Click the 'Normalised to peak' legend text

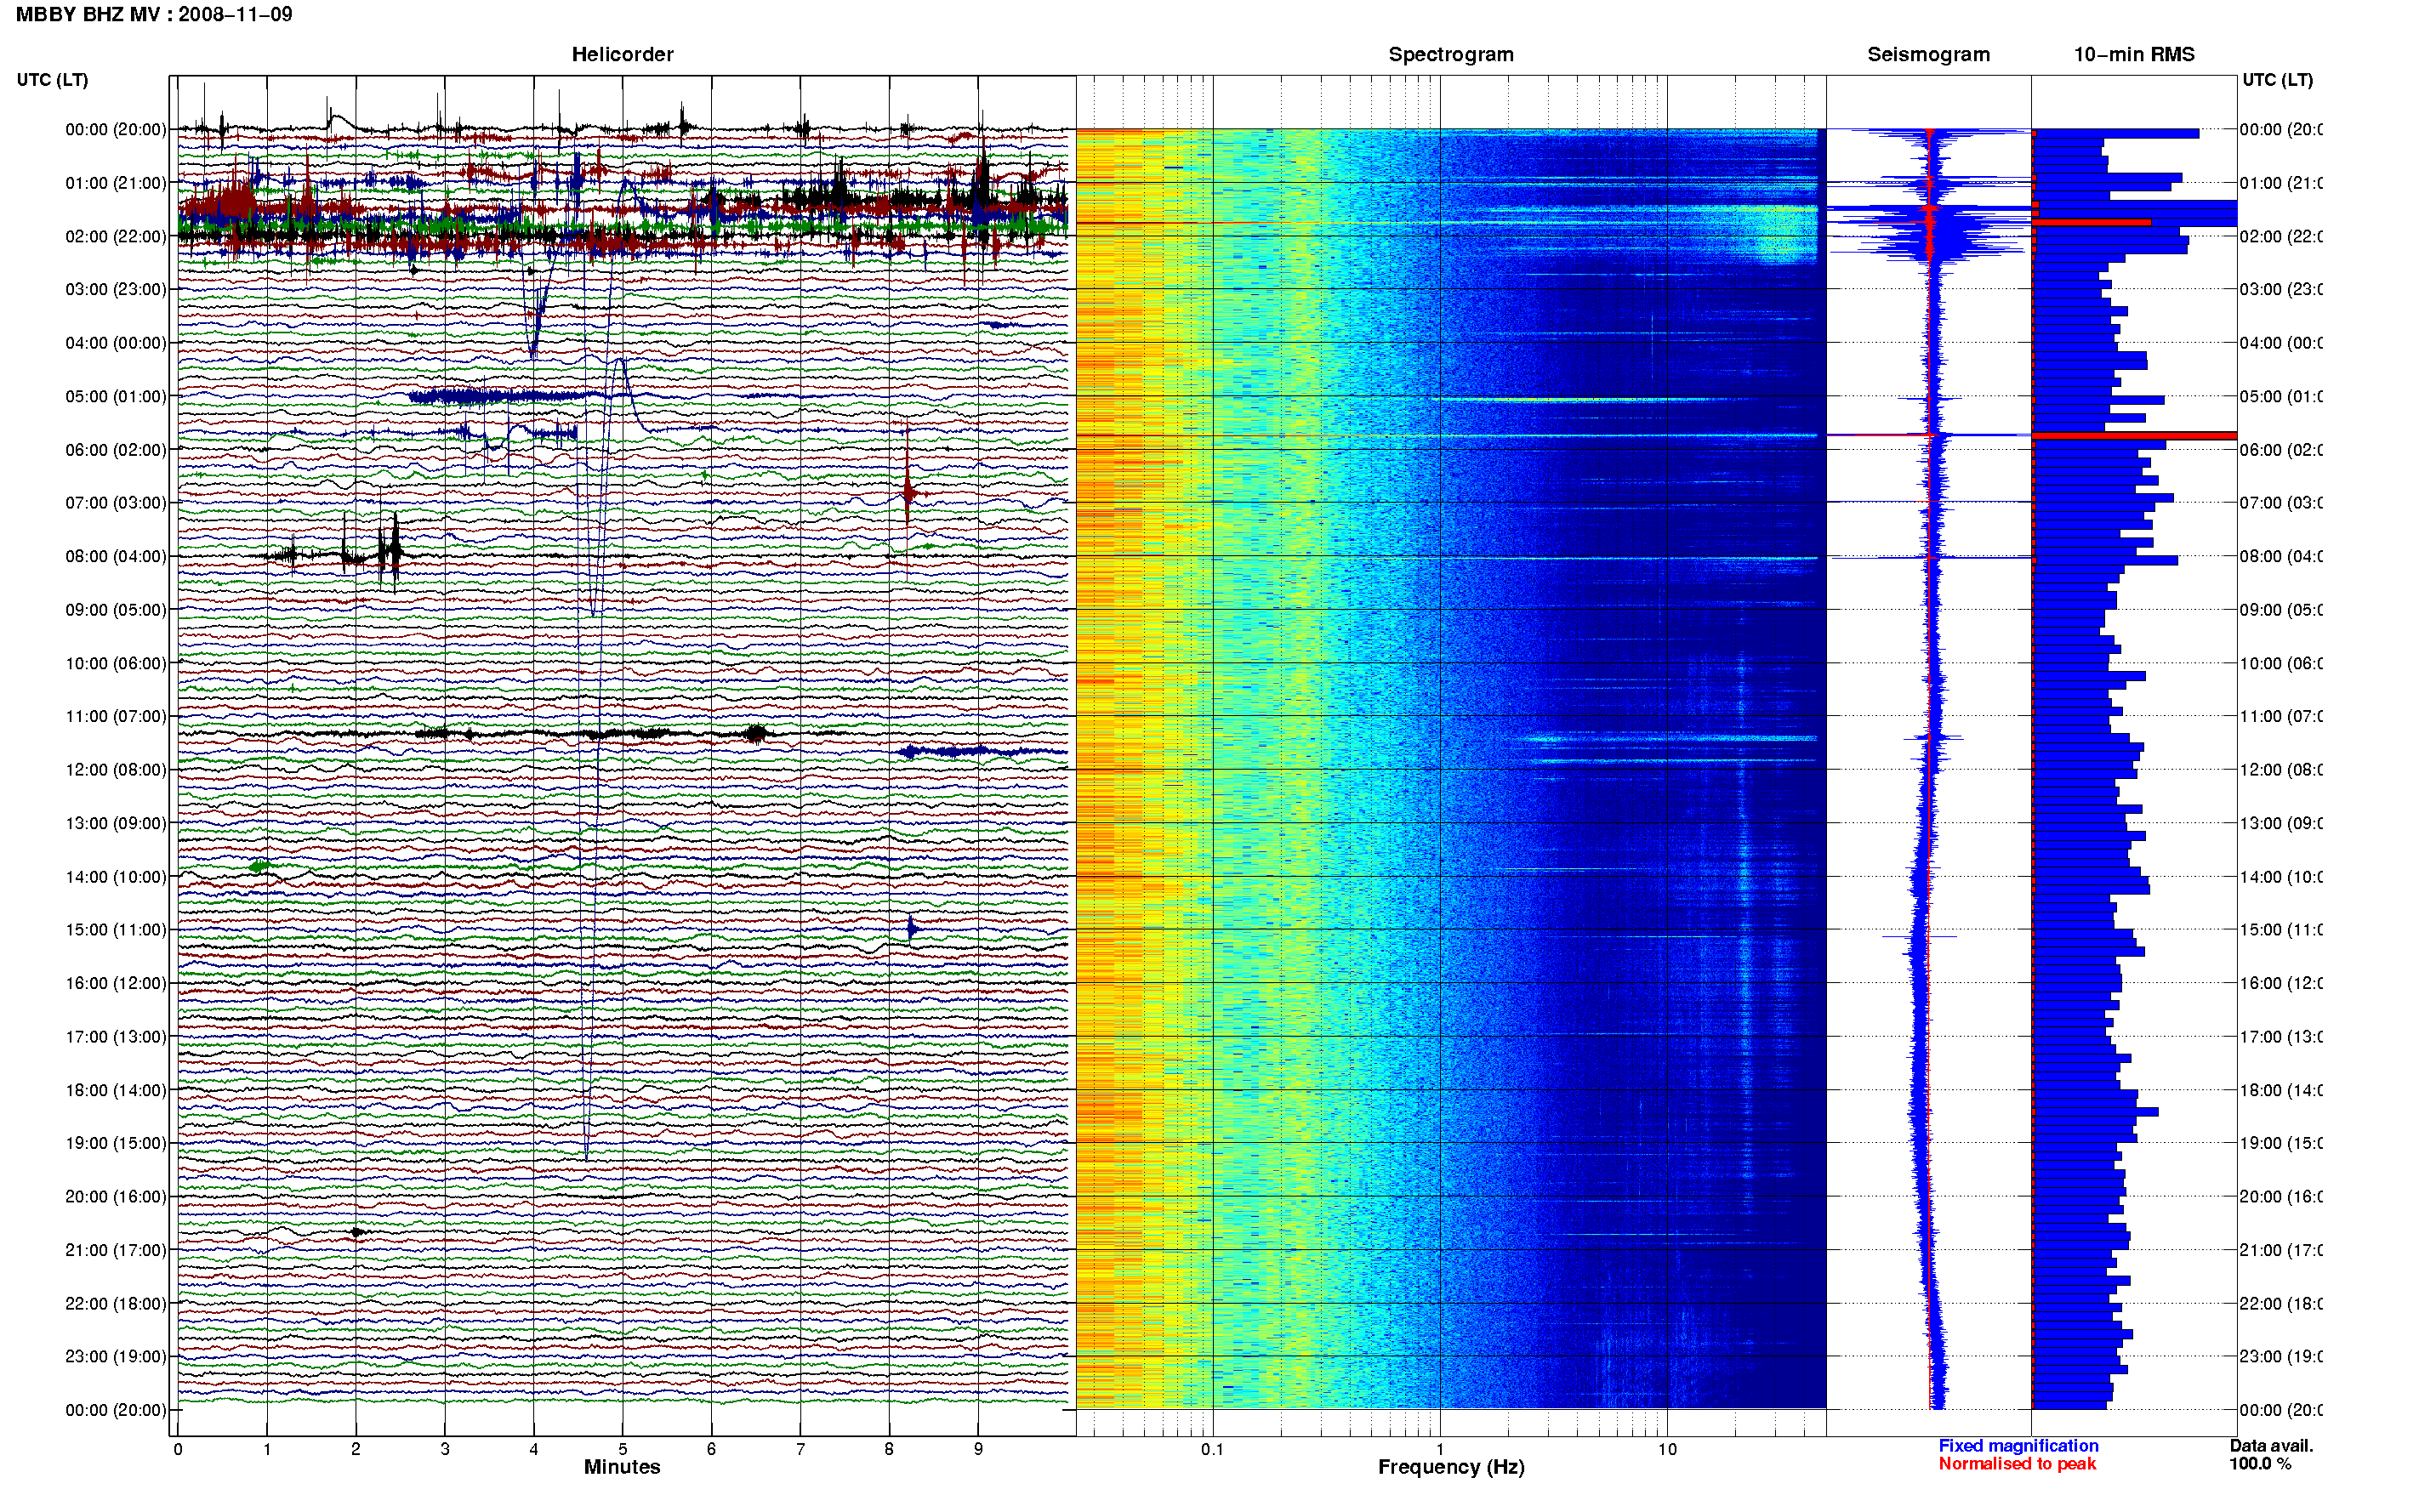point(2017,1464)
